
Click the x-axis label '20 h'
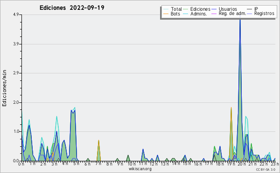click(241, 164)
